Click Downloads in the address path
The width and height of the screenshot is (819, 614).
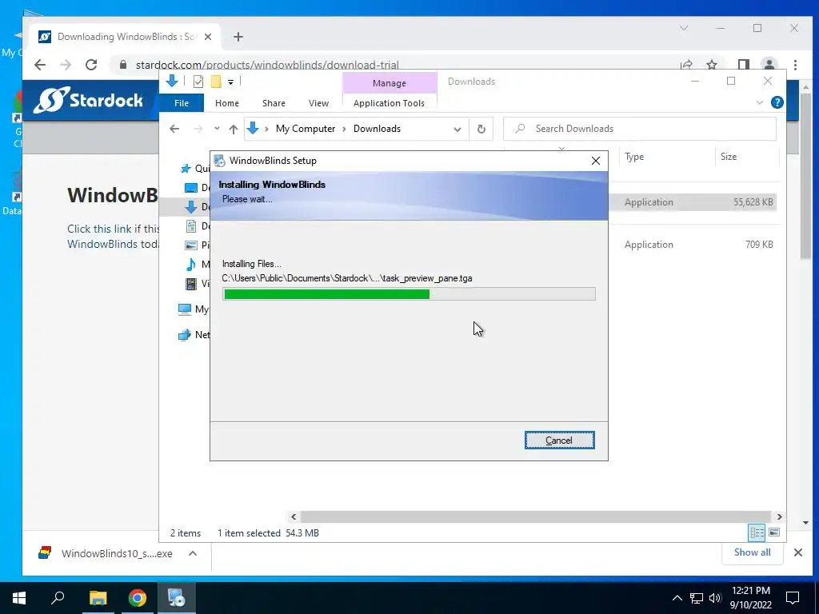(x=378, y=129)
